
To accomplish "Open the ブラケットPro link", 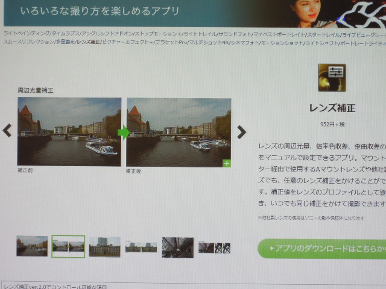I will click(171, 42).
